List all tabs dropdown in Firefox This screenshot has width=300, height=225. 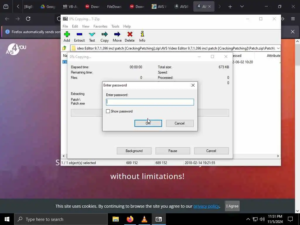pos(242,7)
